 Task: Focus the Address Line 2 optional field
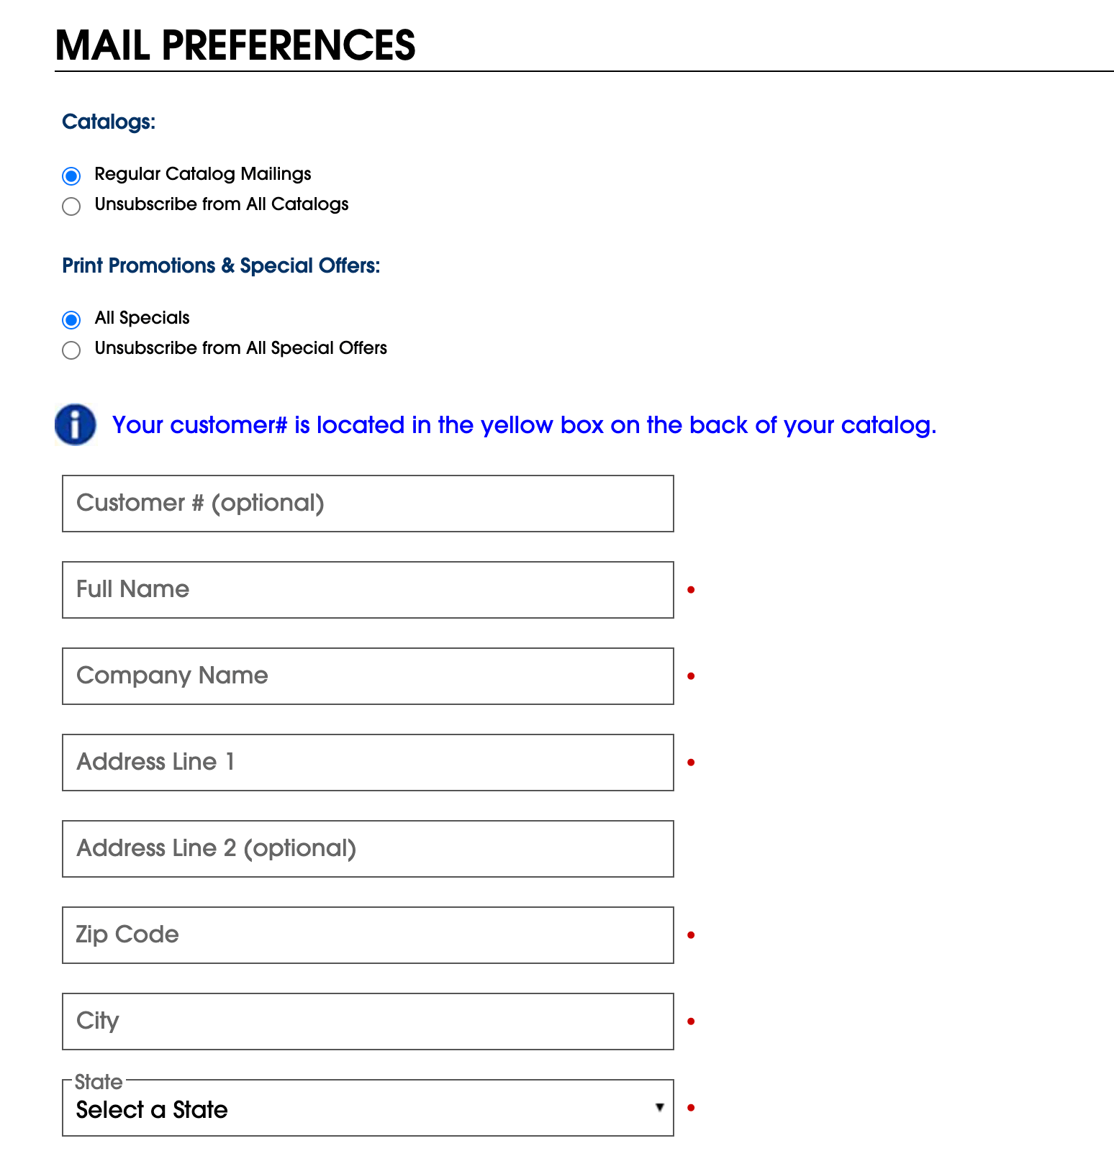368,849
